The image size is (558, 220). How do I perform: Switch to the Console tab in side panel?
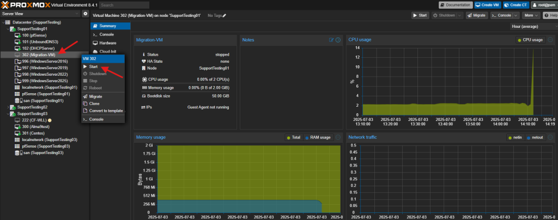tap(110, 34)
